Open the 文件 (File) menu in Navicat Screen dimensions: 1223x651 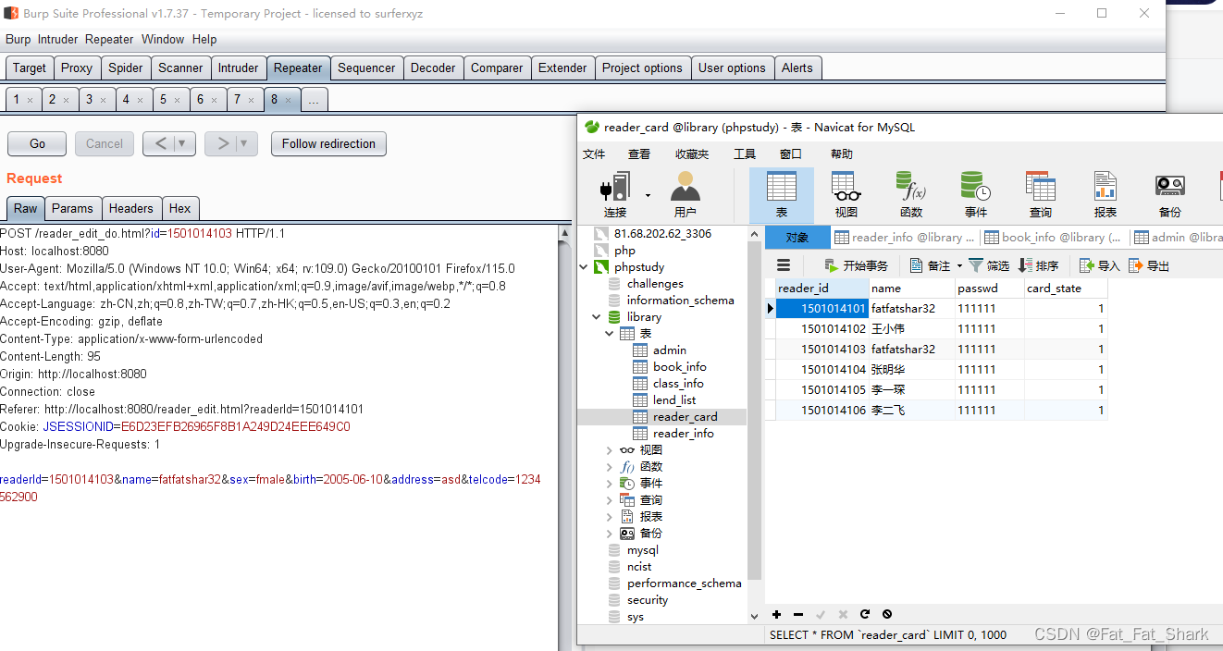click(x=594, y=154)
